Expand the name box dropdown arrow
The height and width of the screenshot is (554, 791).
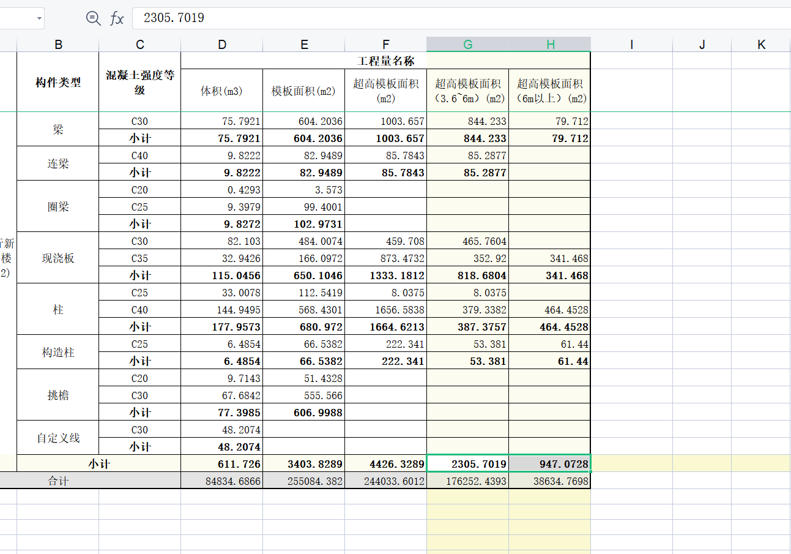(40, 18)
